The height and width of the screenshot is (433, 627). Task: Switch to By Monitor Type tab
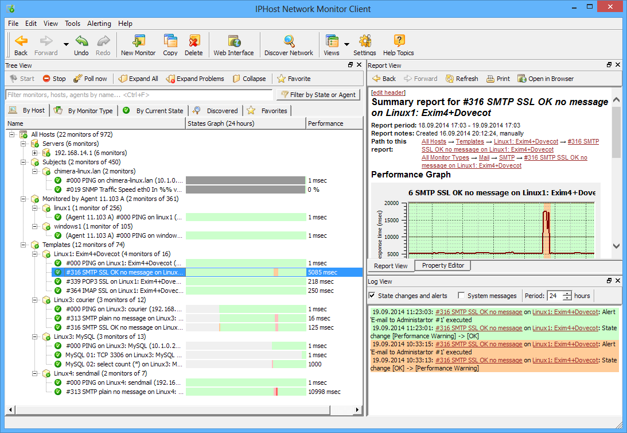(84, 111)
